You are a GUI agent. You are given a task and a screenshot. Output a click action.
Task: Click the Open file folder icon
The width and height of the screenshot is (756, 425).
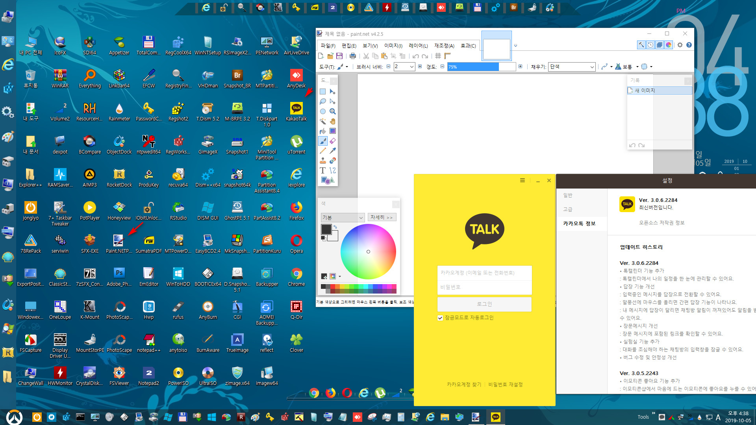(x=330, y=56)
